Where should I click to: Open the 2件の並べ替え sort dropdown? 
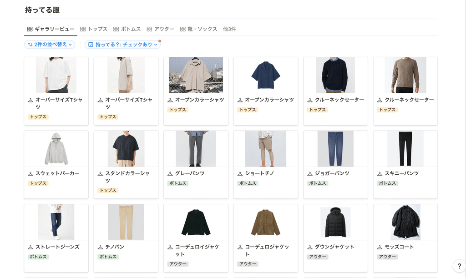click(x=50, y=45)
